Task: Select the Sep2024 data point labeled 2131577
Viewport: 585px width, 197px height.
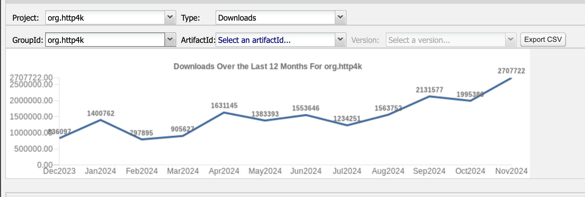Action: (x=429, y=97)
